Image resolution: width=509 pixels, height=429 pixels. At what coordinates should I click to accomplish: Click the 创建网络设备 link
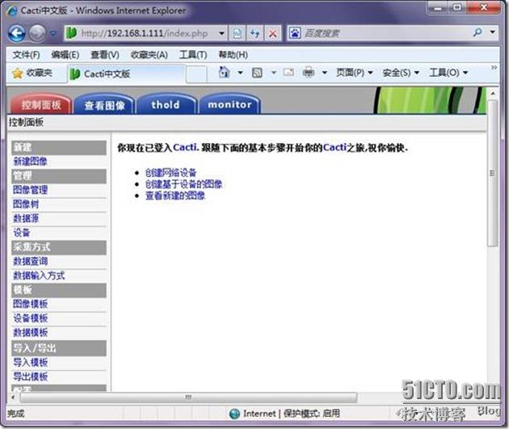pyautogui.click(x=170, y=173)
